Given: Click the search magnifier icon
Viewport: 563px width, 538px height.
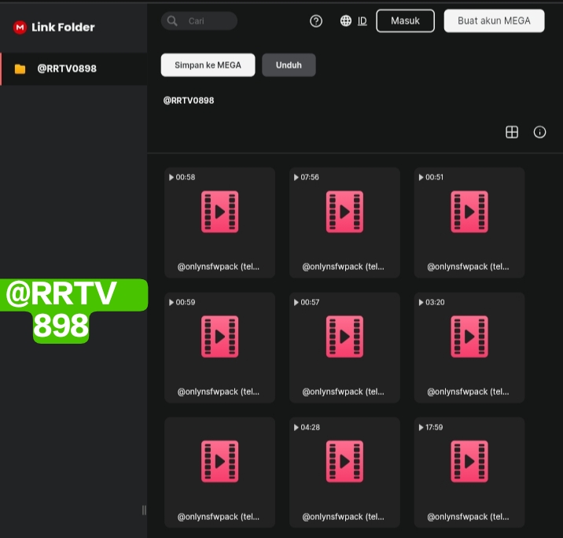Looking at the screenshot, I should pos(172,20).
